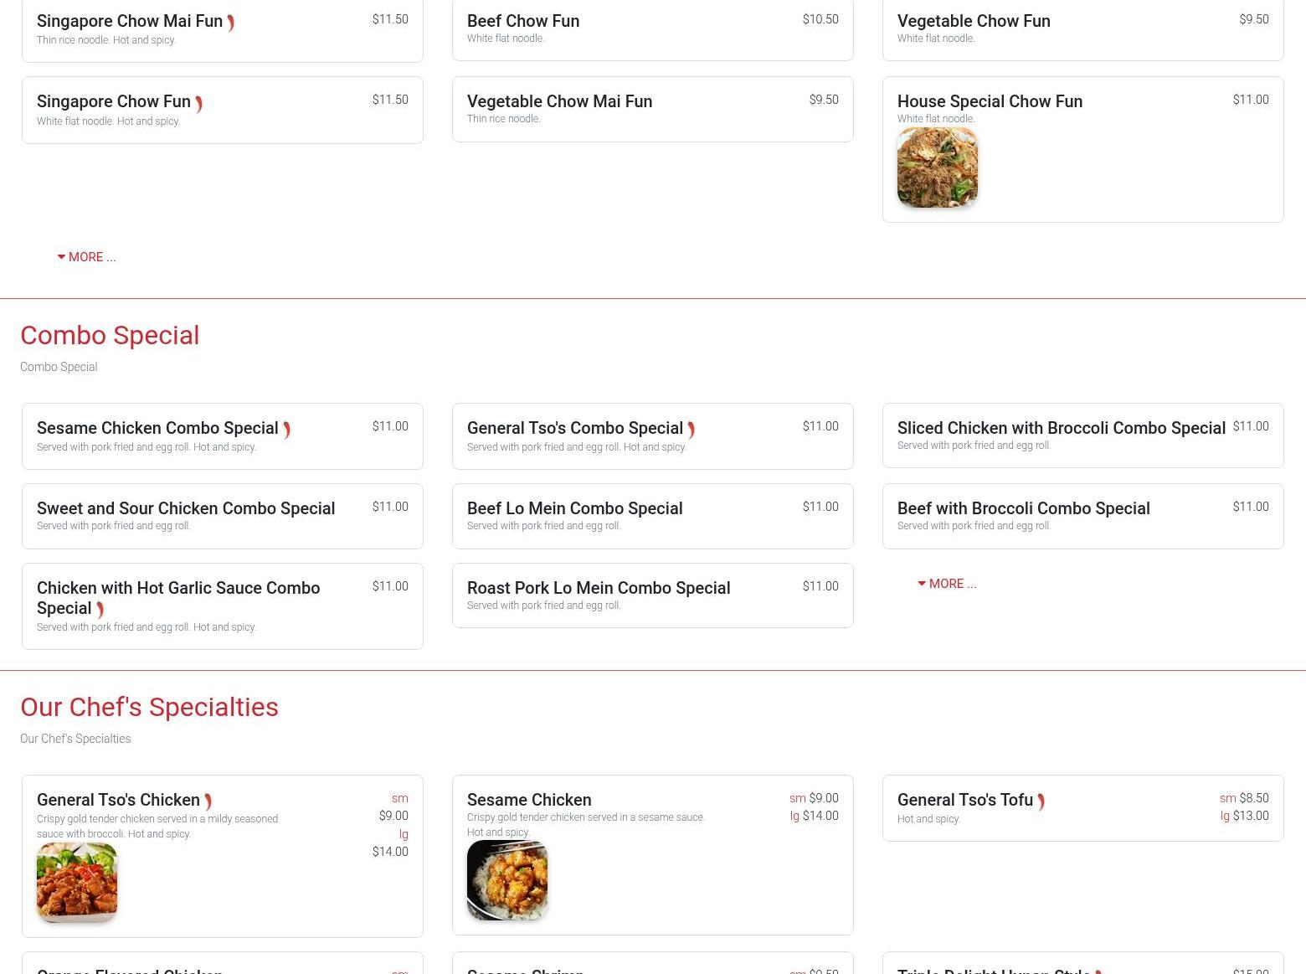Expand MORE in the chow fun noodle list
Viewport: 1306px width, 974px height.
[x=87, y=257]
